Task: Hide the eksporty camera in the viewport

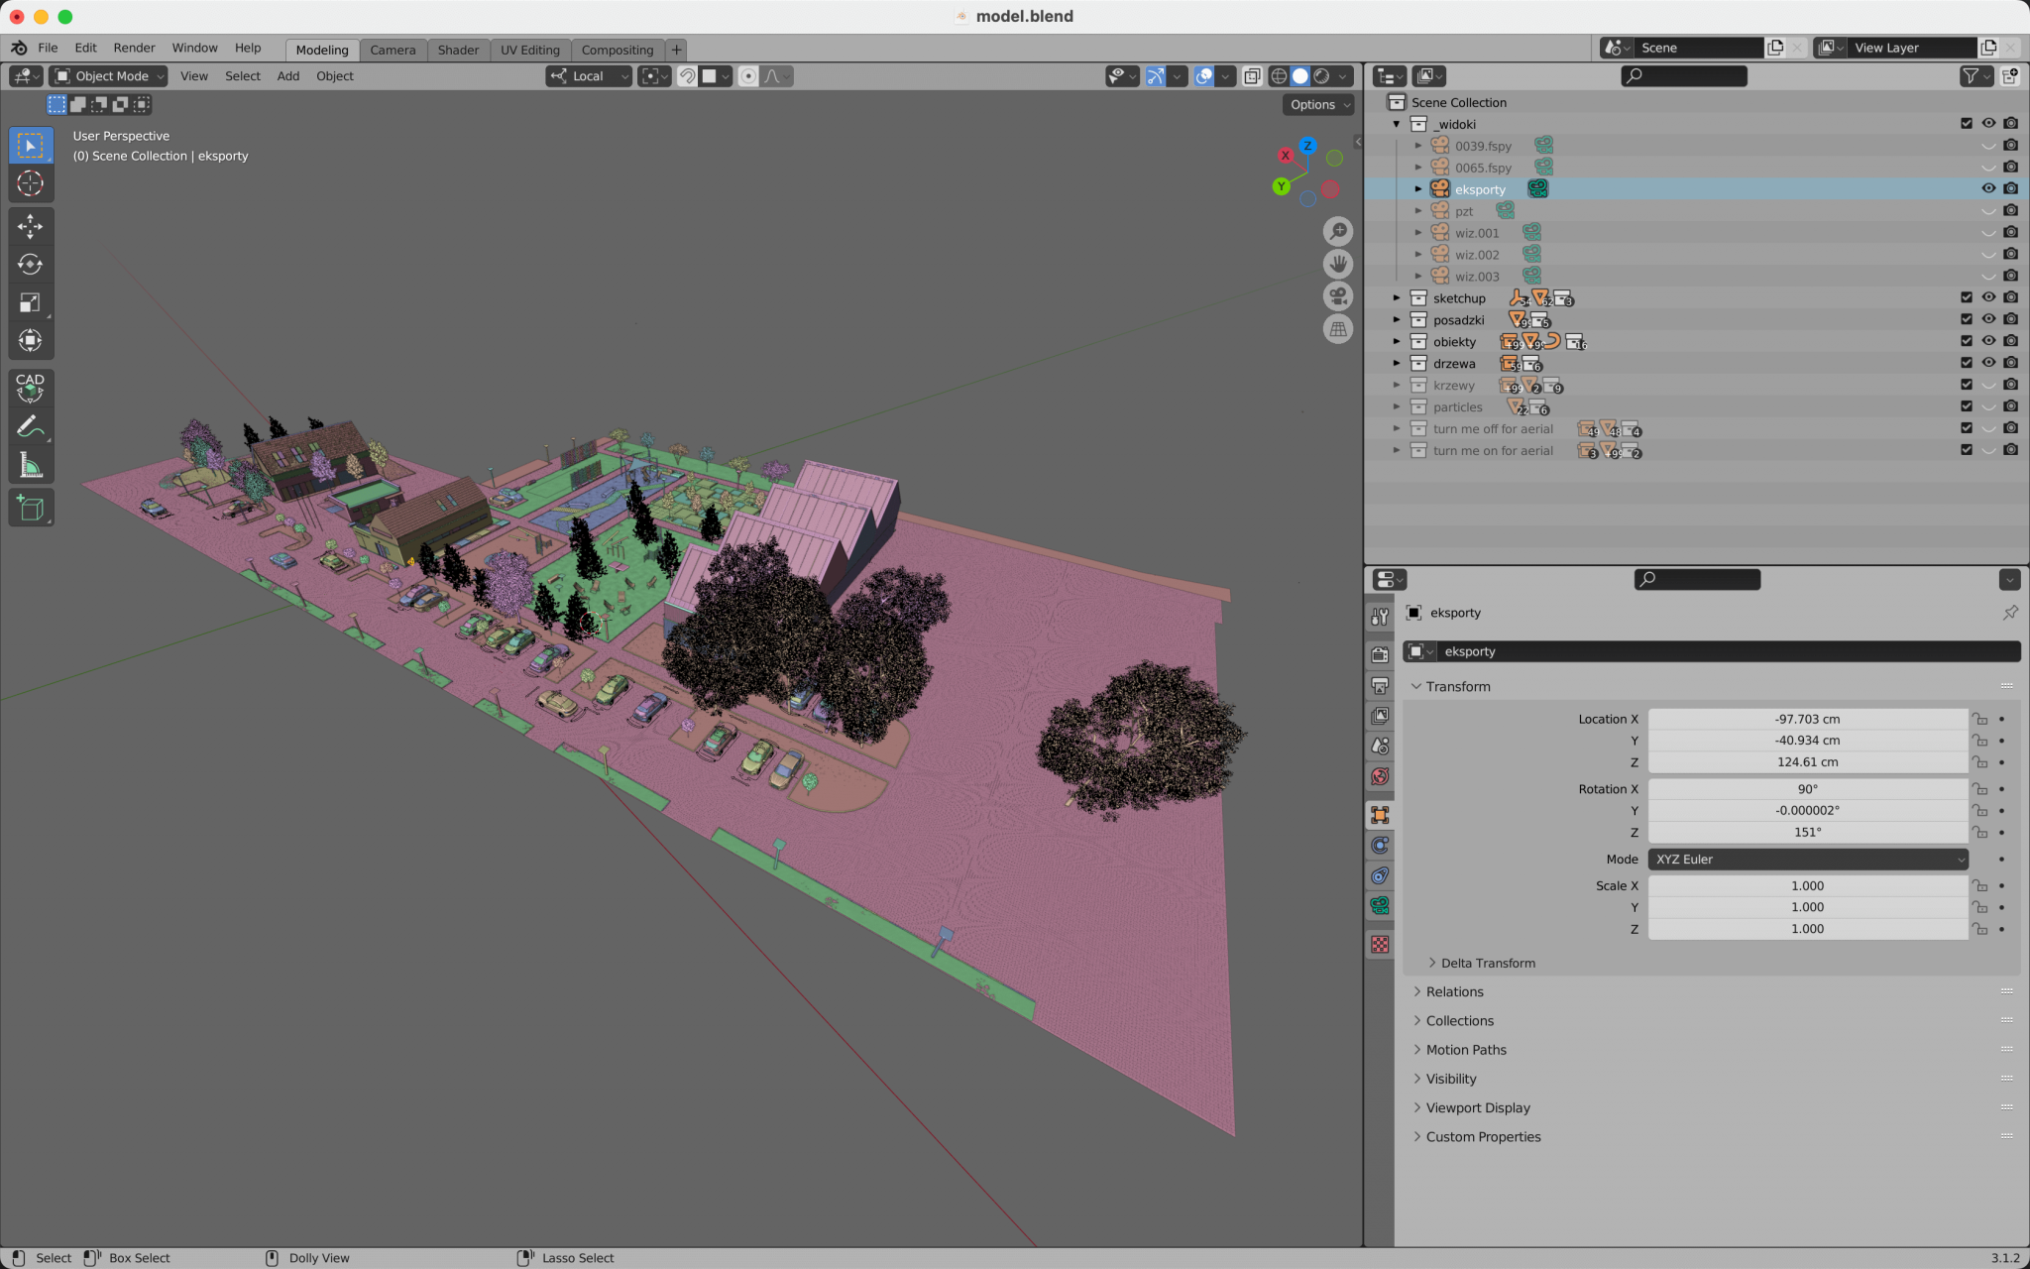Action: [1989, 188]
